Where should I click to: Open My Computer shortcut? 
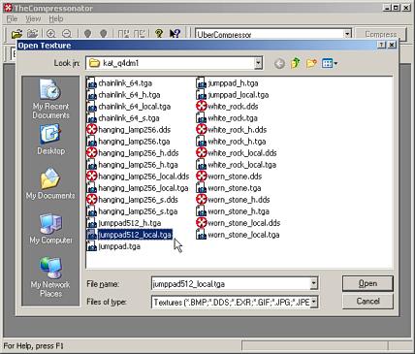[x=50, y=229]
